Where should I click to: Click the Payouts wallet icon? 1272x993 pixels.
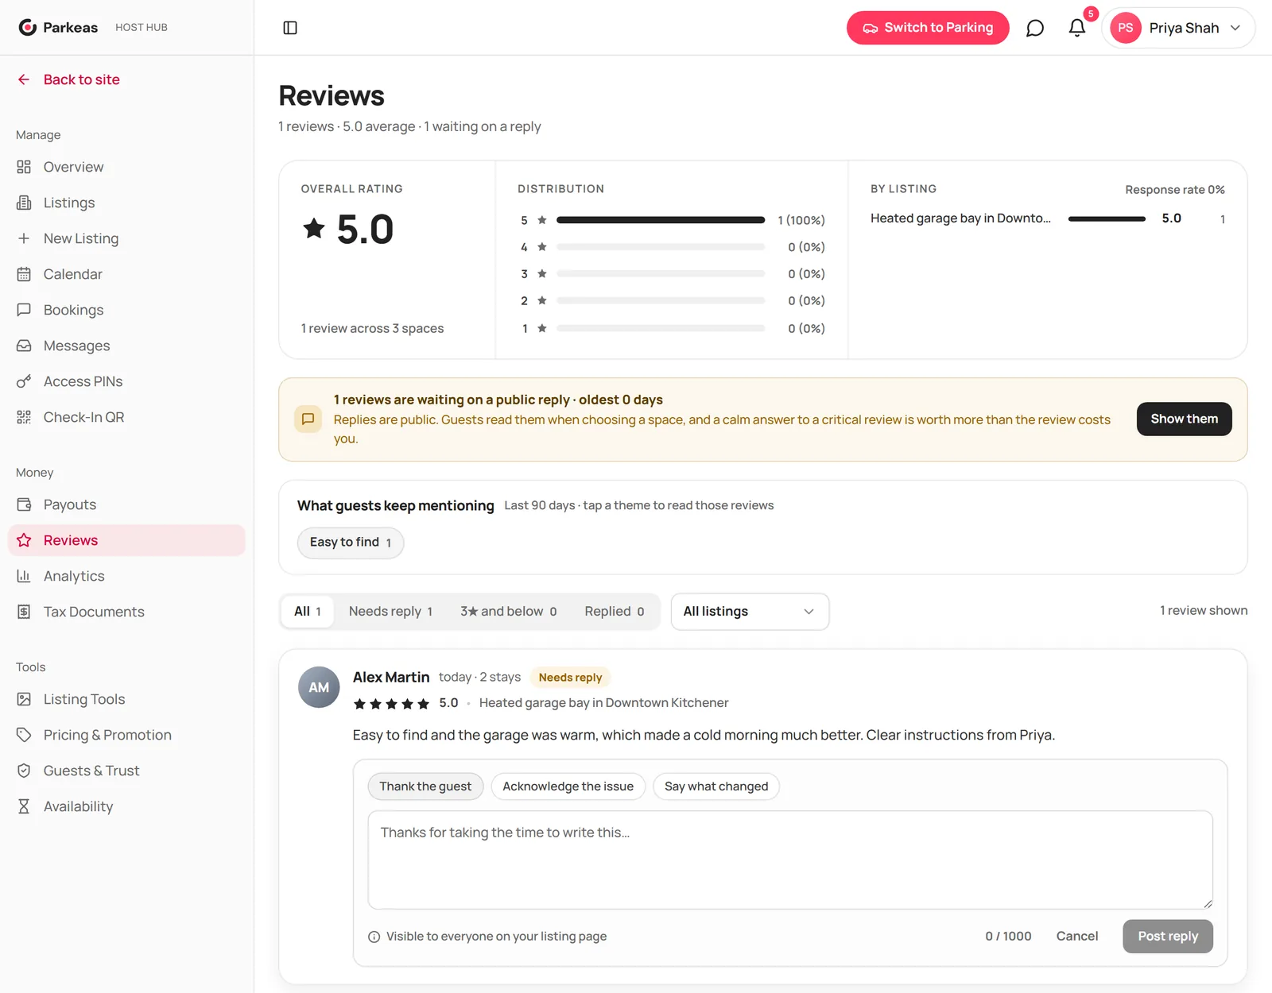[x=24, y=504]
